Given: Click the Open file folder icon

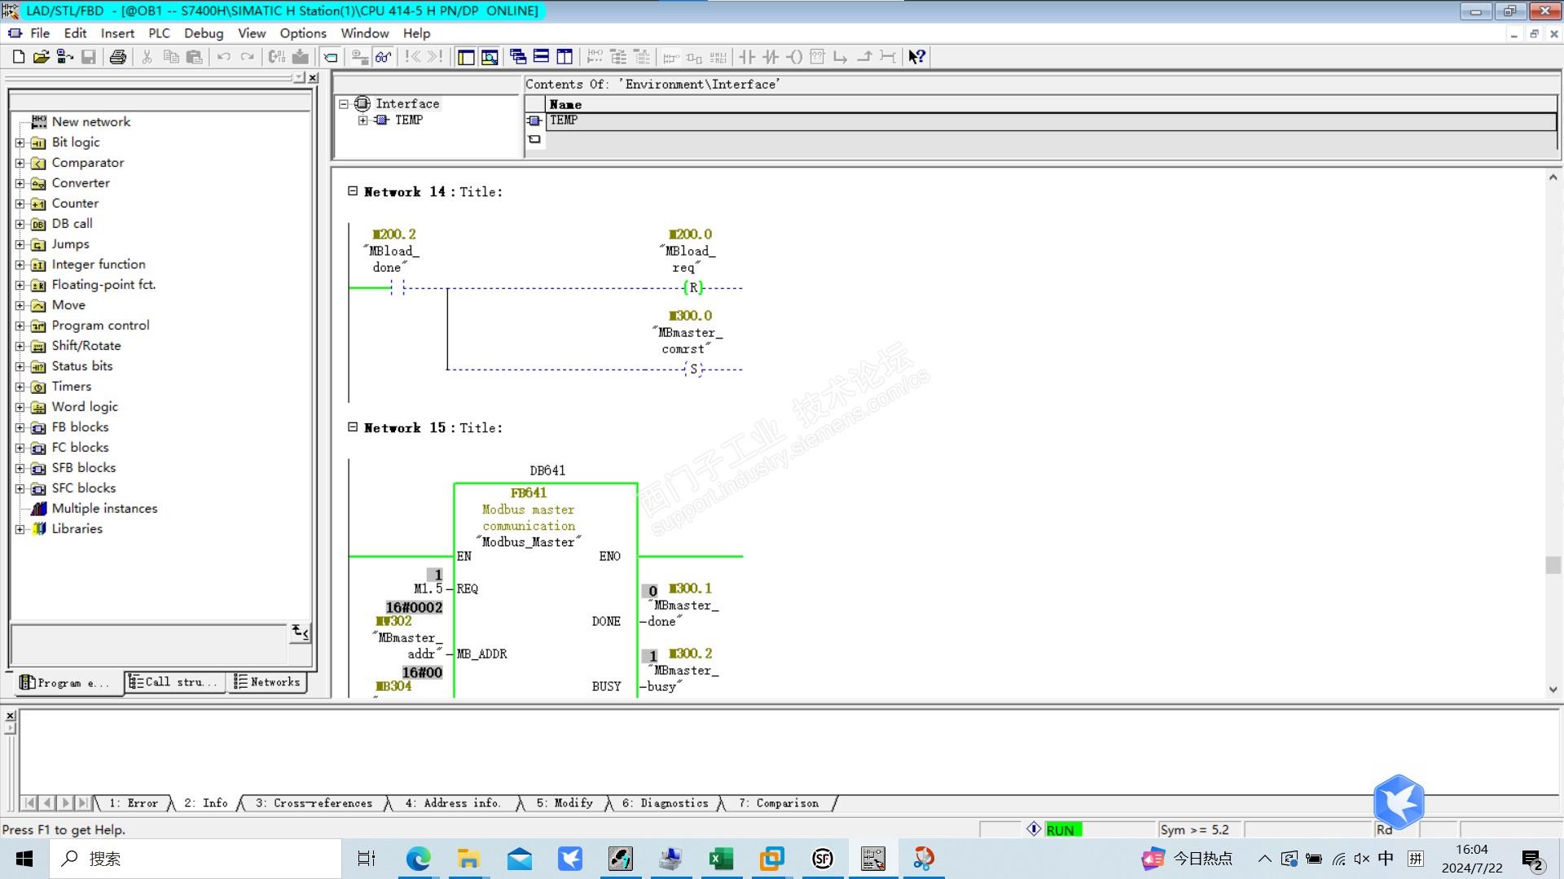Looking at the screenshot, I should pos(42,57).
